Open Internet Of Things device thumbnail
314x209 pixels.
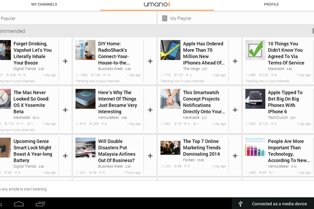click(85, 99)
